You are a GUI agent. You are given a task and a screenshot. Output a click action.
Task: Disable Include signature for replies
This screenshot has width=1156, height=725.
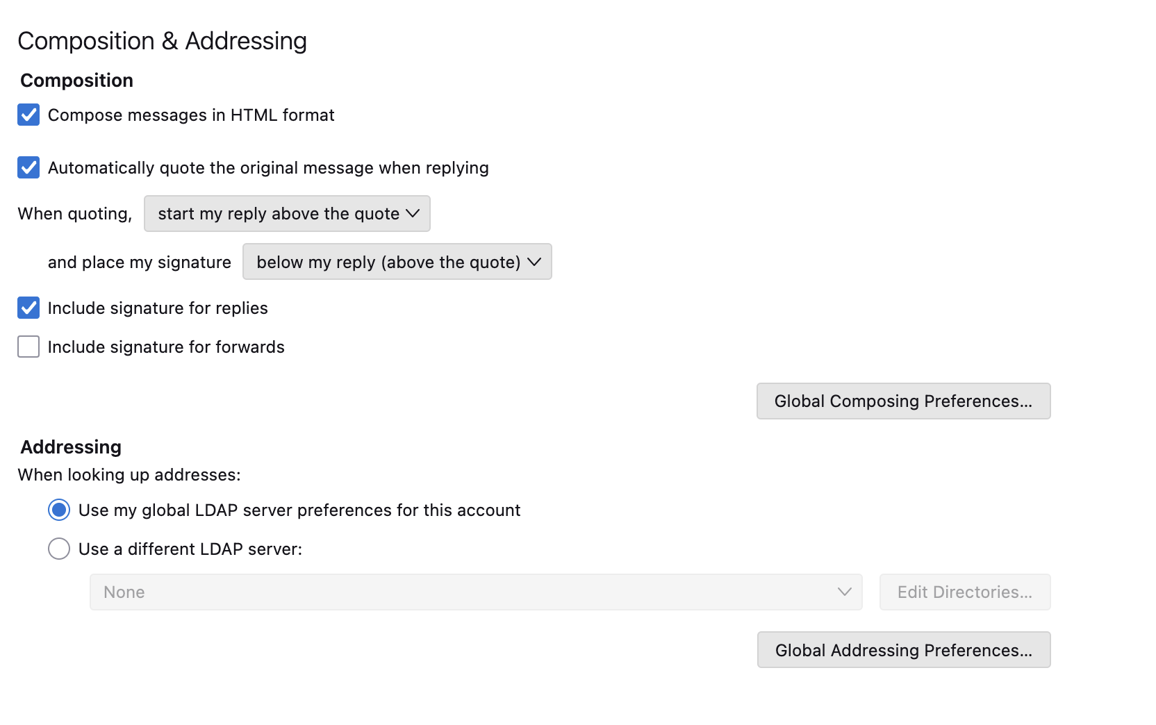click(28, 308)
